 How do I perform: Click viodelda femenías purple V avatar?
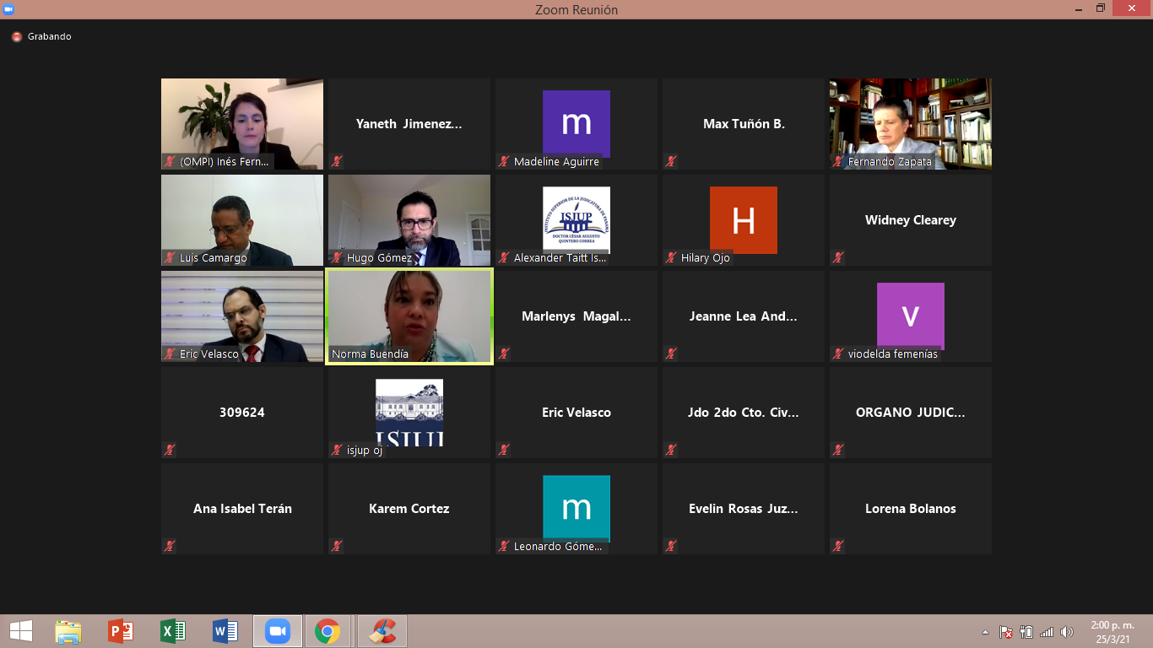coord(911,316)
